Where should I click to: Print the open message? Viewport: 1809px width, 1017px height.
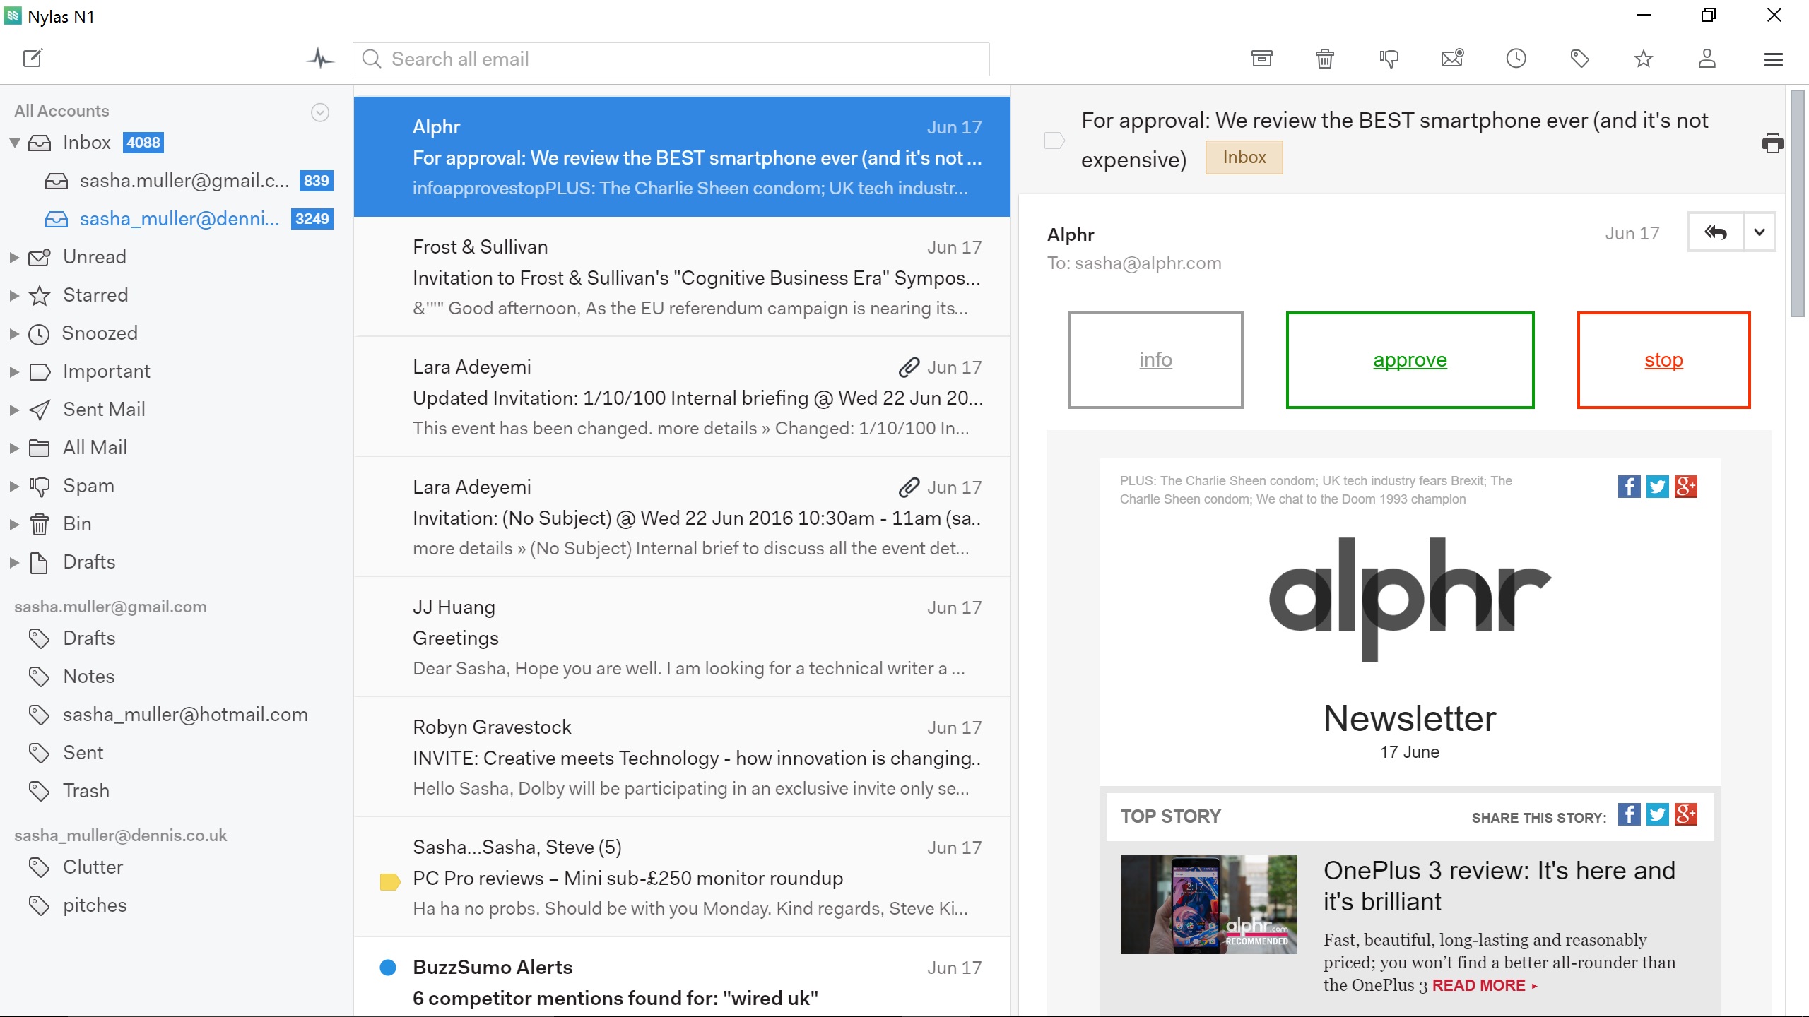tap(1772, 143)
